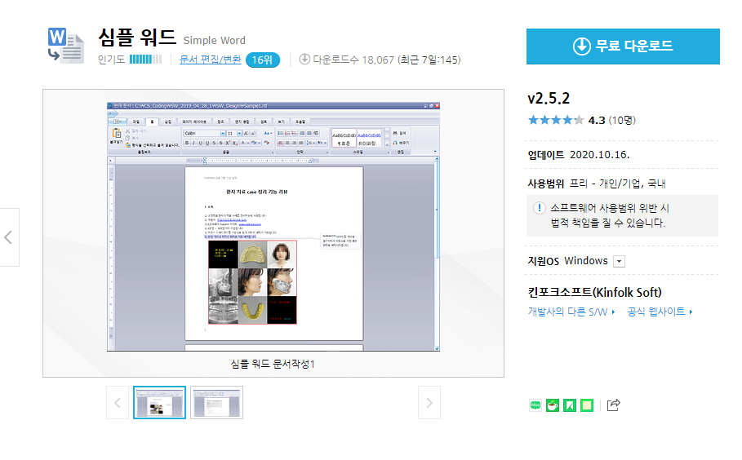
Task: Click the 인기도 popularity bar
Action: pos(146,60)
